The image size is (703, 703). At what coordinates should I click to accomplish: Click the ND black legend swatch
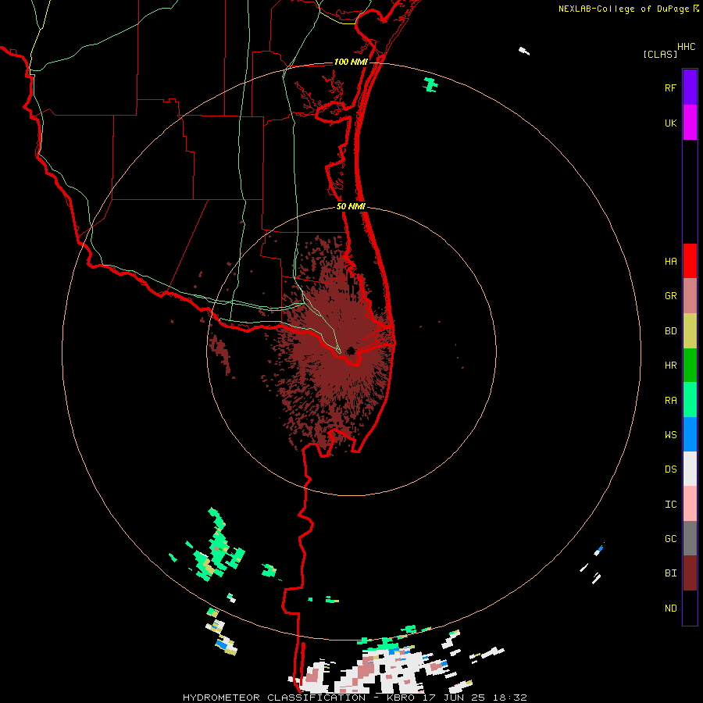690,608
